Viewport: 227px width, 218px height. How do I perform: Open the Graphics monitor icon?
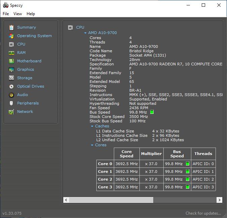(x=11, y=69)
